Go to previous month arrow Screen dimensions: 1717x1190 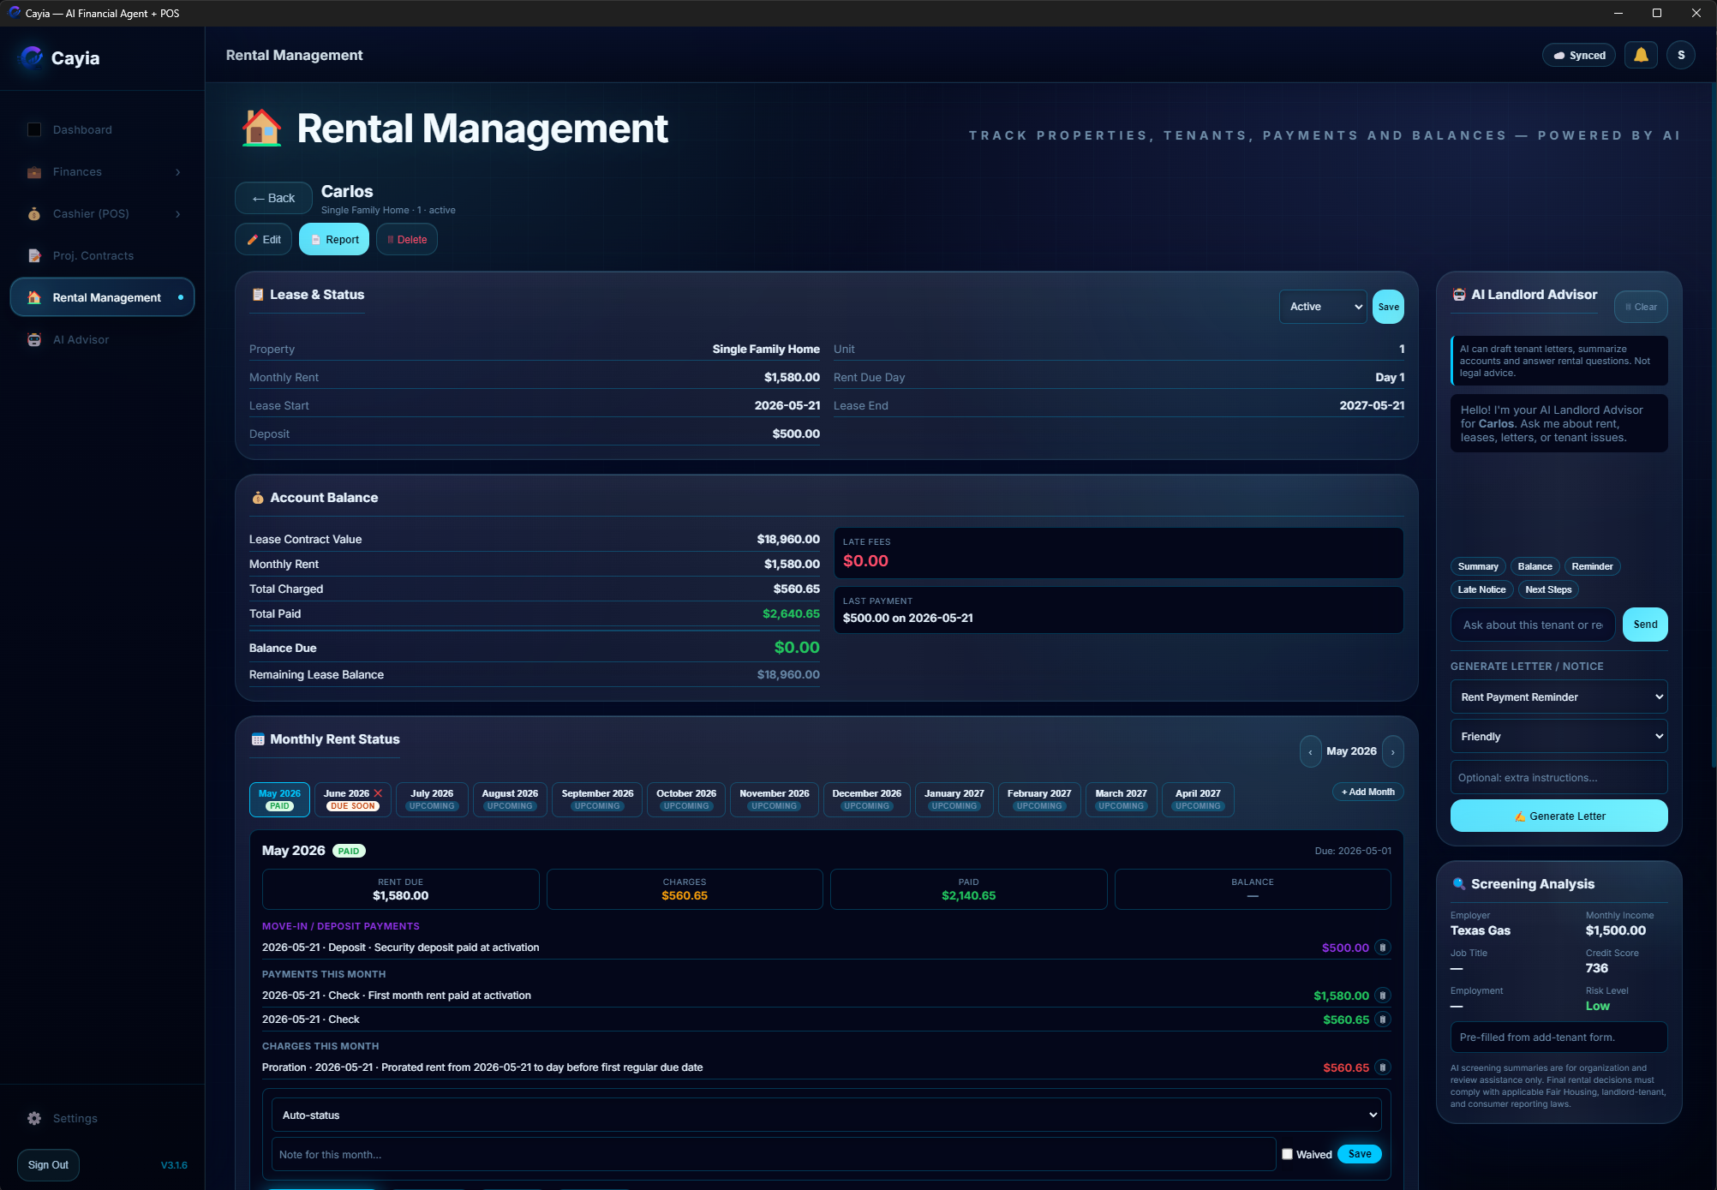click(x=1310, y=751)
